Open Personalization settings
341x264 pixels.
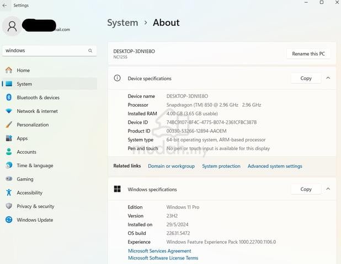[x=49, y=125]
